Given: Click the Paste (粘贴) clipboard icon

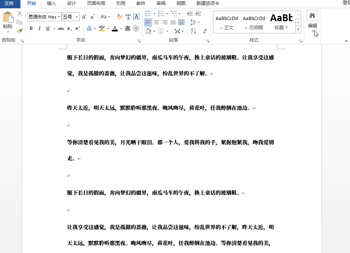Looking at the screenshot, I should coord(8,17).
